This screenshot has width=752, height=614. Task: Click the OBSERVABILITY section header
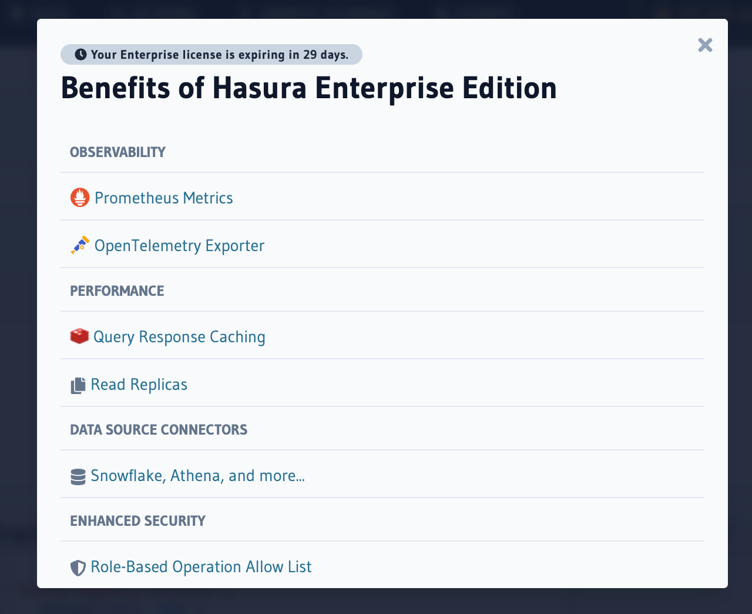pos(118,152)
